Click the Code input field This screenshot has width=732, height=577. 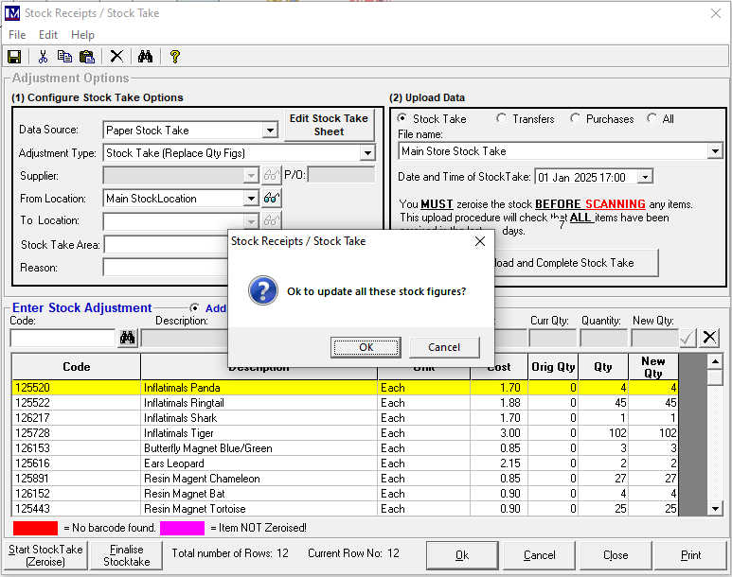click(62, 338)
